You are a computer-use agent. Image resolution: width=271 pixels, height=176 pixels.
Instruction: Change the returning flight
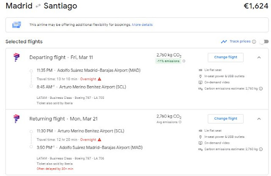click(226, 118)
